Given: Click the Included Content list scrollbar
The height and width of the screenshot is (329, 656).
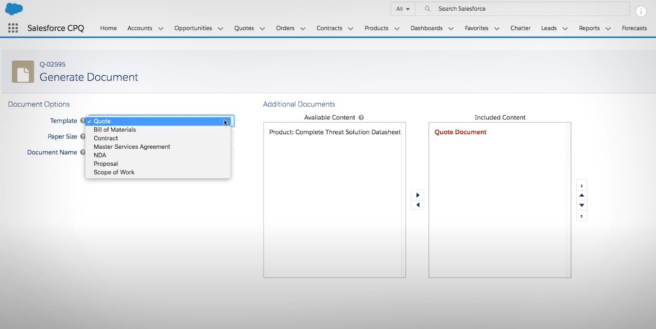Looking at the screenshot, I should tap(569, 200).
